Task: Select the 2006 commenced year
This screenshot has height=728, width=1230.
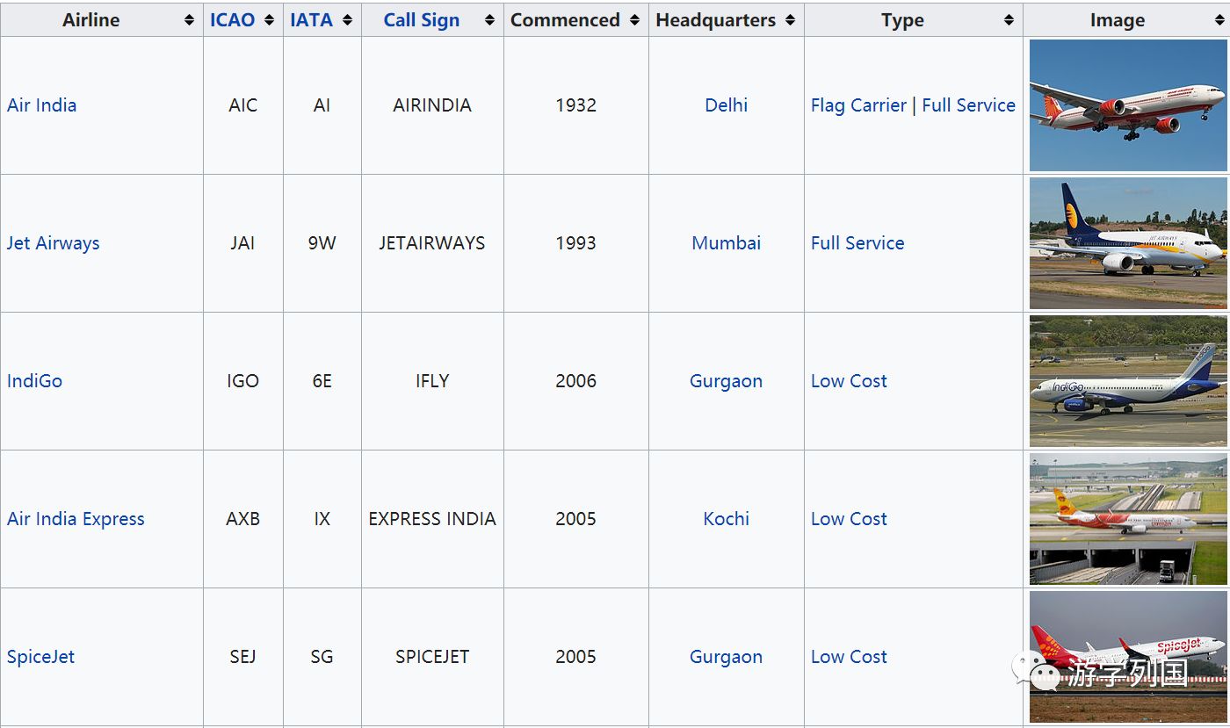Action: click(x=575, y=381)
